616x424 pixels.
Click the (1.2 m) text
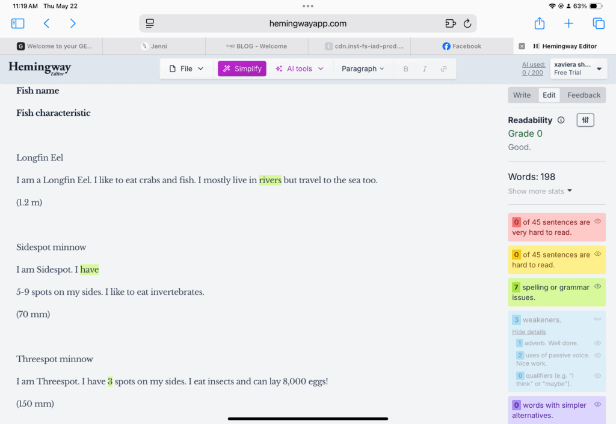29,203
